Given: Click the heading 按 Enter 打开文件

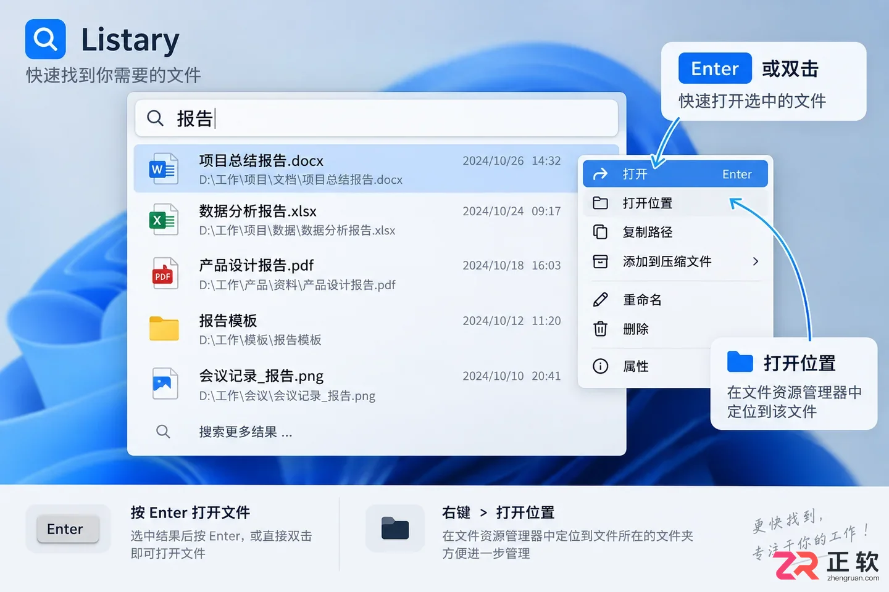Looking at the screenshot, I should tap(190, 512).
